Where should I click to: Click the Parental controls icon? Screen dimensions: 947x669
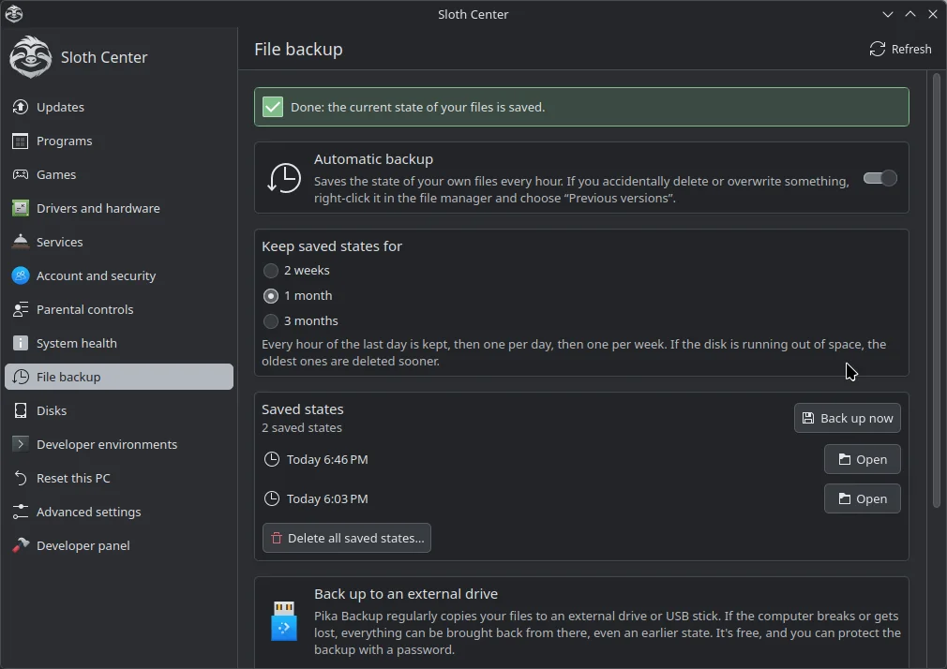[20, 309]
